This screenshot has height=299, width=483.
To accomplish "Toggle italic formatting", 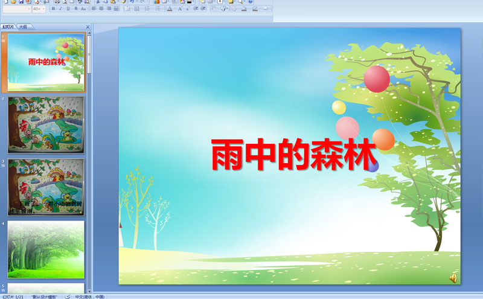I will click(x=61, y=8).
